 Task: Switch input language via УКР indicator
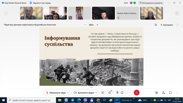click(169, 100)
